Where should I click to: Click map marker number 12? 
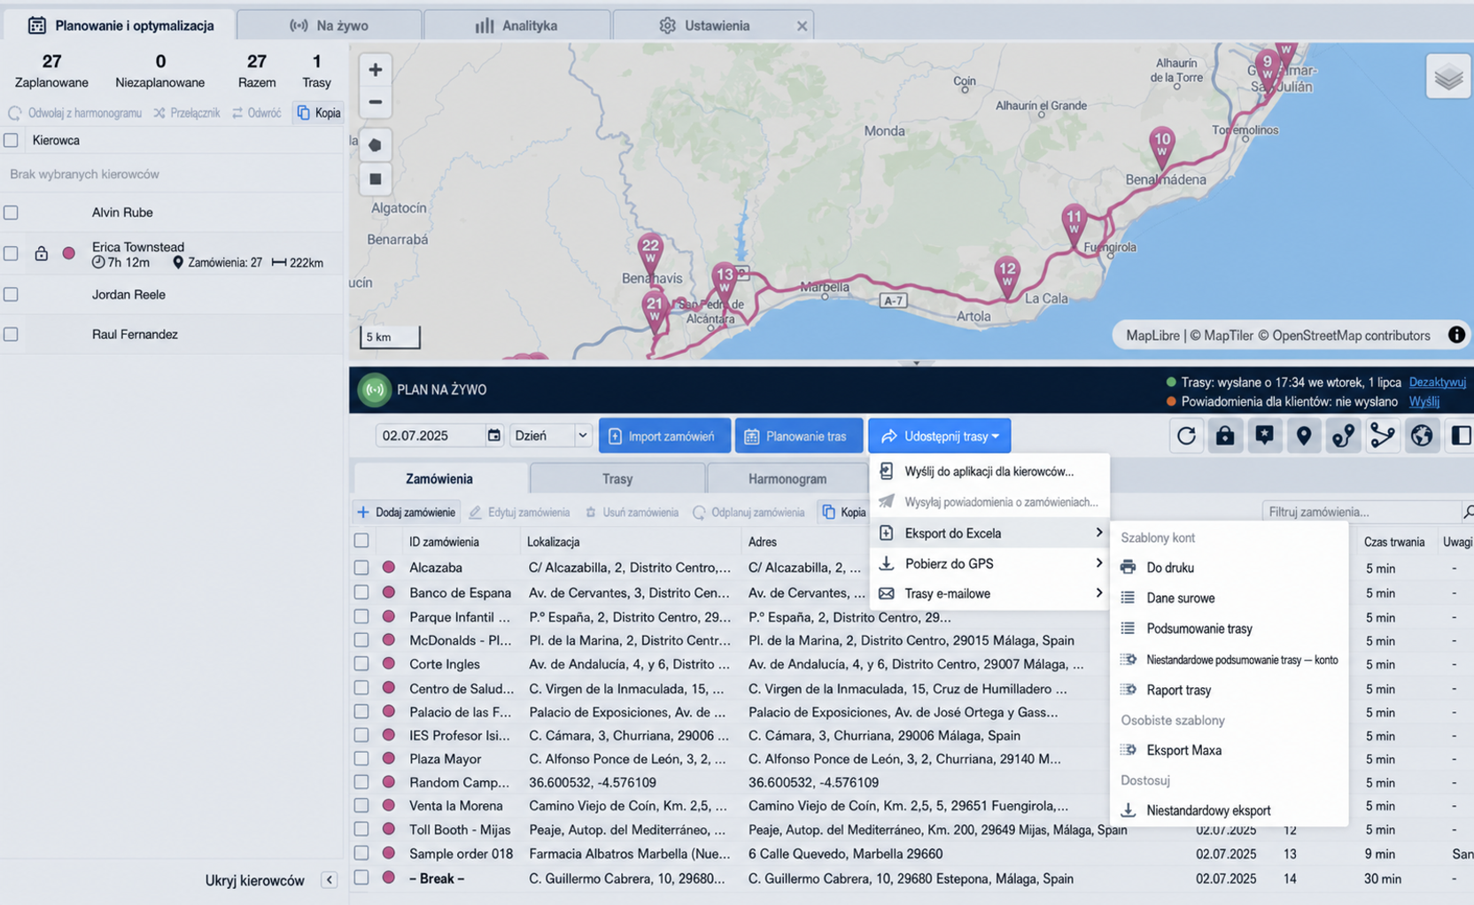pos(1006,275)
